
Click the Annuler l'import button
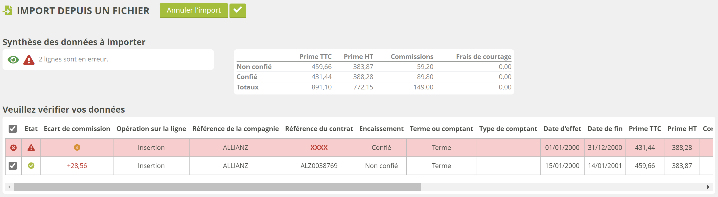coord(193,11)
